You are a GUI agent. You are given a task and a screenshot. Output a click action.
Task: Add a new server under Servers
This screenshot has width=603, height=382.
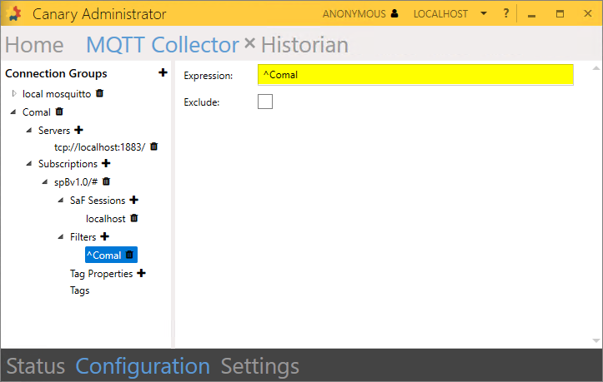tap(79, 130)
